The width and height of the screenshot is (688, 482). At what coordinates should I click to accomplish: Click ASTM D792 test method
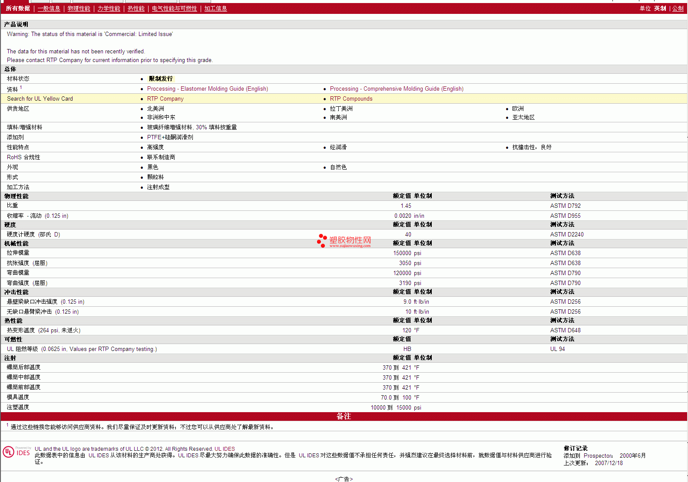tap(565, 206)
